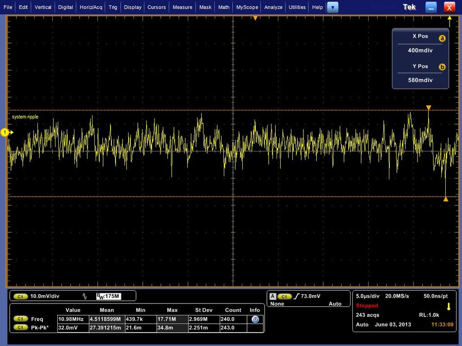Click the trigger A event badge

point(273,296)
